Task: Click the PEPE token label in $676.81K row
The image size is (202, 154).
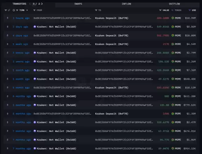Action: click(x=178, y=131)
